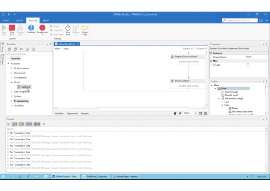Expand the Programming category
The width and height of the screenshot is (270, 191).
click(12, 101)
